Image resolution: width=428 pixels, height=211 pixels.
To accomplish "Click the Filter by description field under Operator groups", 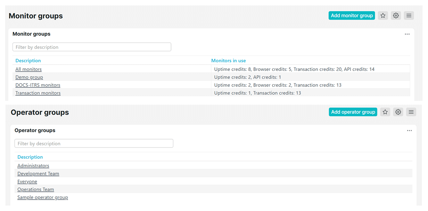I will [94, 143].
